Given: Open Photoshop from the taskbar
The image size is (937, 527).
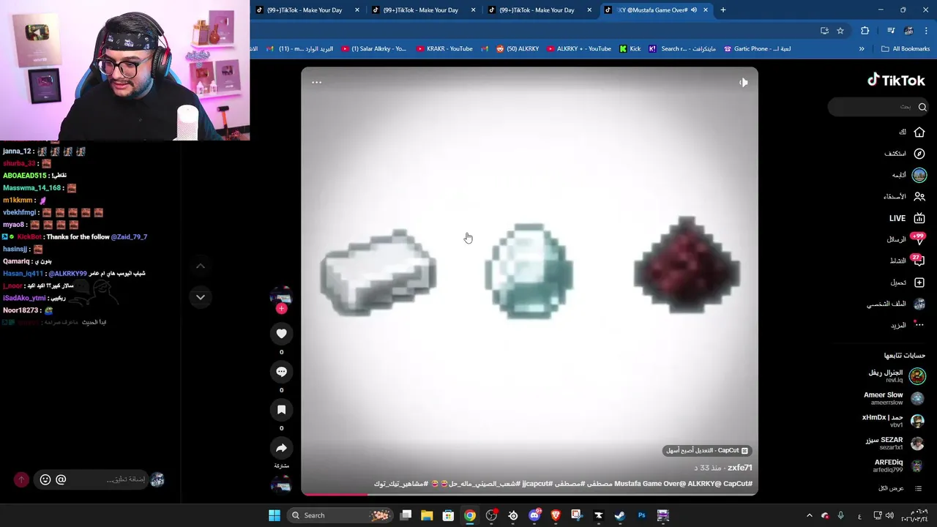Looking at the screenshot, I should [641, 515].
